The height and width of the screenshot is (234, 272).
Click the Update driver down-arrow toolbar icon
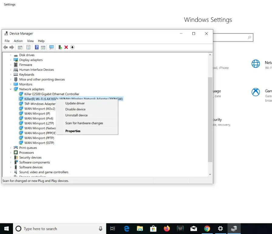72,47
